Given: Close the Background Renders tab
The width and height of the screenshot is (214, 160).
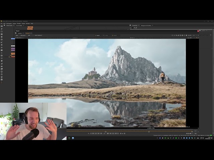Looking at the screenshot, I should click(152, 25).
